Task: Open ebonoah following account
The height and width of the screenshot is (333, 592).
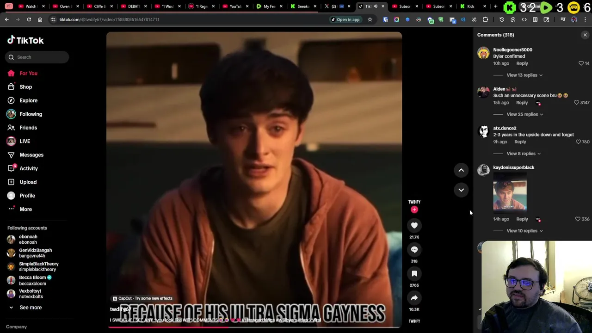Action: point(28,240)
